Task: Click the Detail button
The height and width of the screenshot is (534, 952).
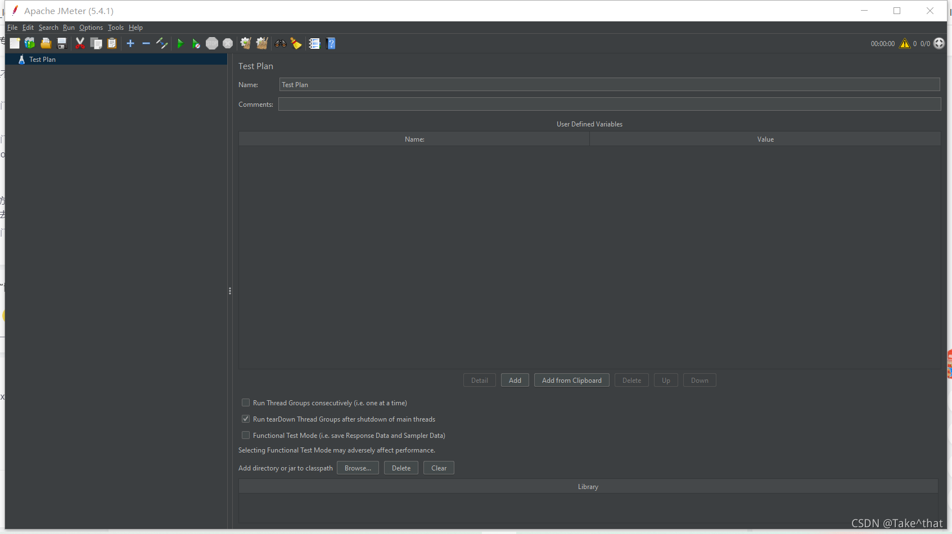Action: (x=480, y=381)
